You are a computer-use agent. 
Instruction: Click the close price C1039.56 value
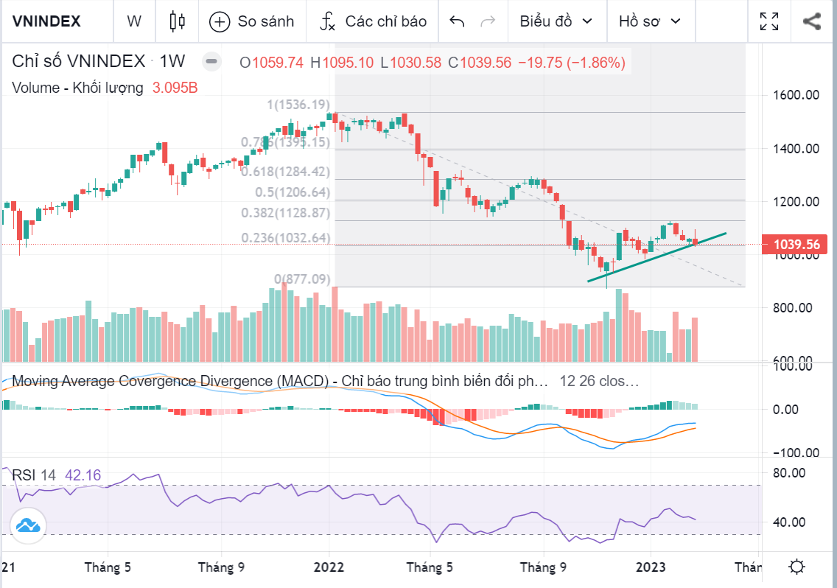[x=480, y=63]
